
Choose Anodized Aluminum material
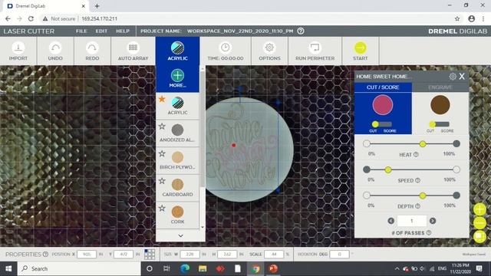177,133
